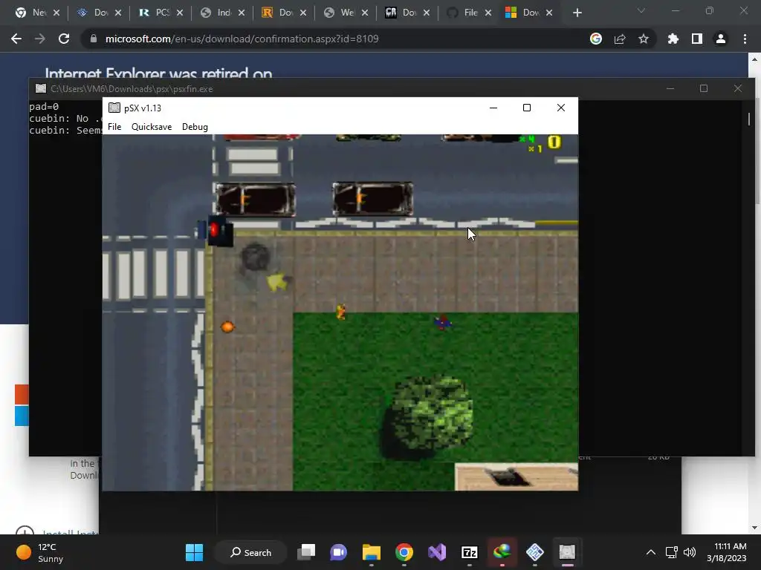Show hidden tray icons chevron
The width and height of the screenshot is (761, 570).
pyautogui.click(x=651, y=552)
